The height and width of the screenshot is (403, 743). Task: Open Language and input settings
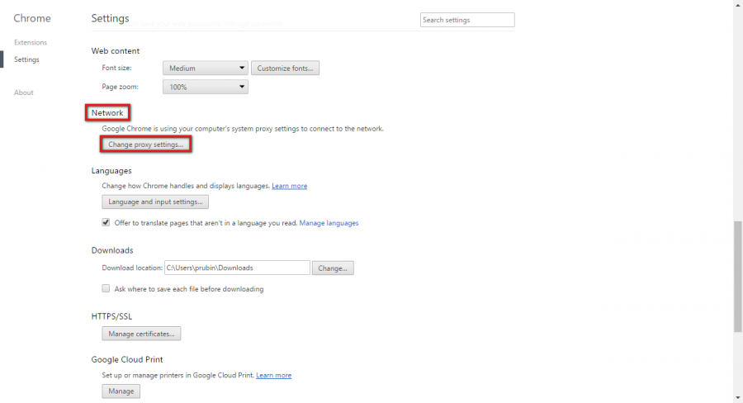pos(155,202)
